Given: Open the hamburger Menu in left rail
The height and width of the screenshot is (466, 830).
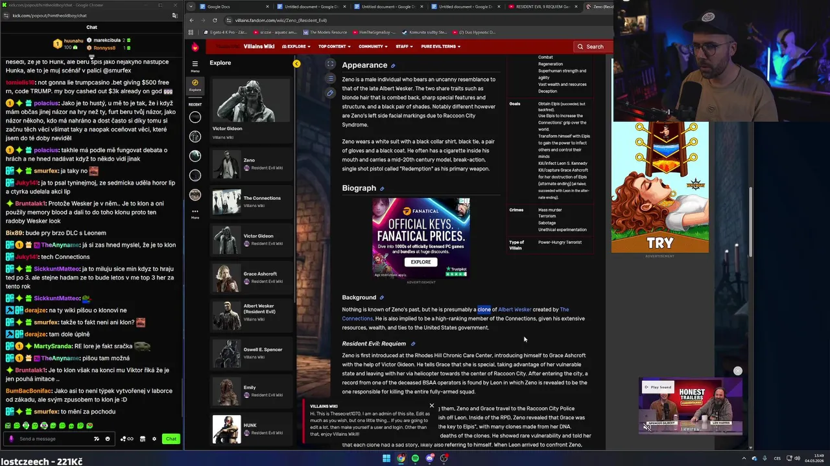Looking at the screenshot, I should [195, 66].
